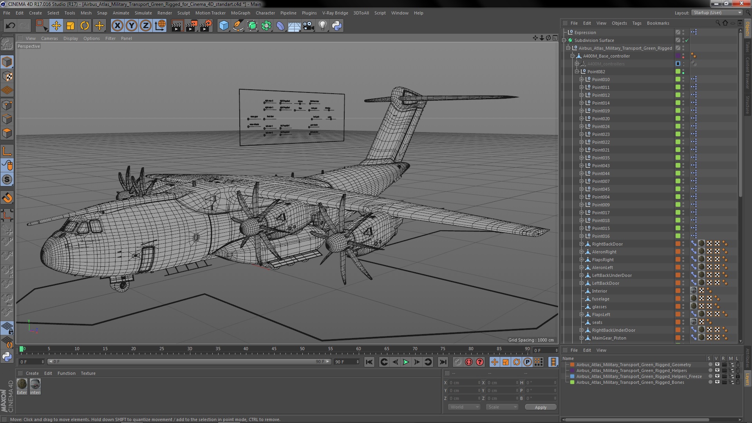Click the Python script icon in toolbar
This screenshot has width=752, height=423.
coord(337,26)
